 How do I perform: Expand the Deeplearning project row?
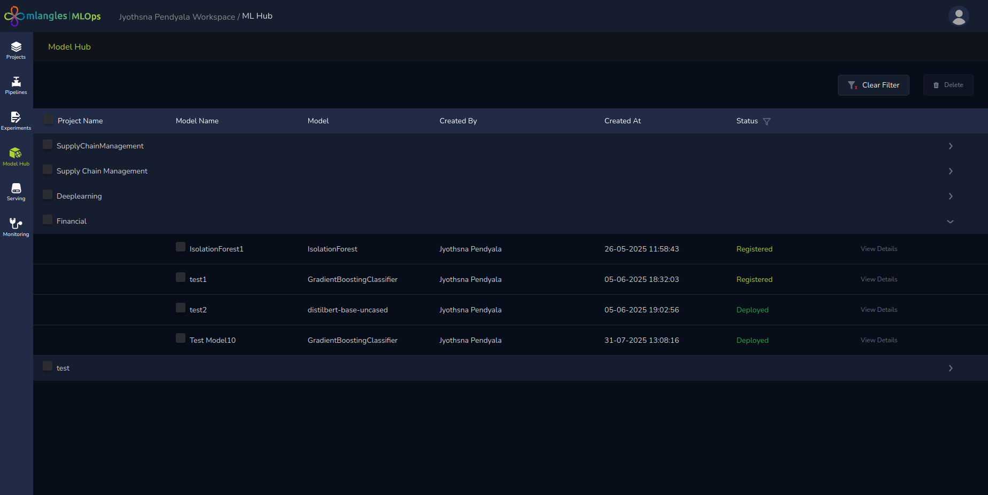tap(950, 197)
